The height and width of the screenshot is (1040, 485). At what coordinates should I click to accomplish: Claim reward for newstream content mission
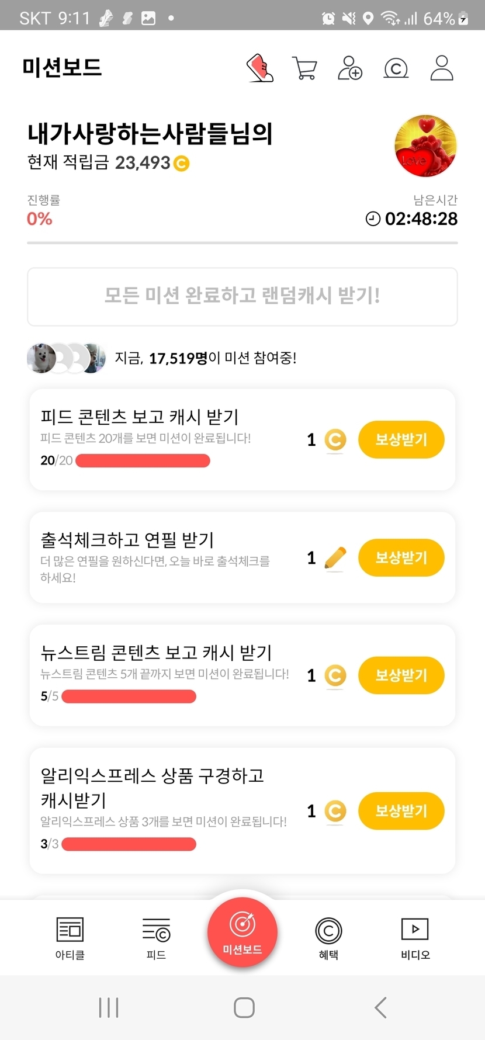pos(401,675)
